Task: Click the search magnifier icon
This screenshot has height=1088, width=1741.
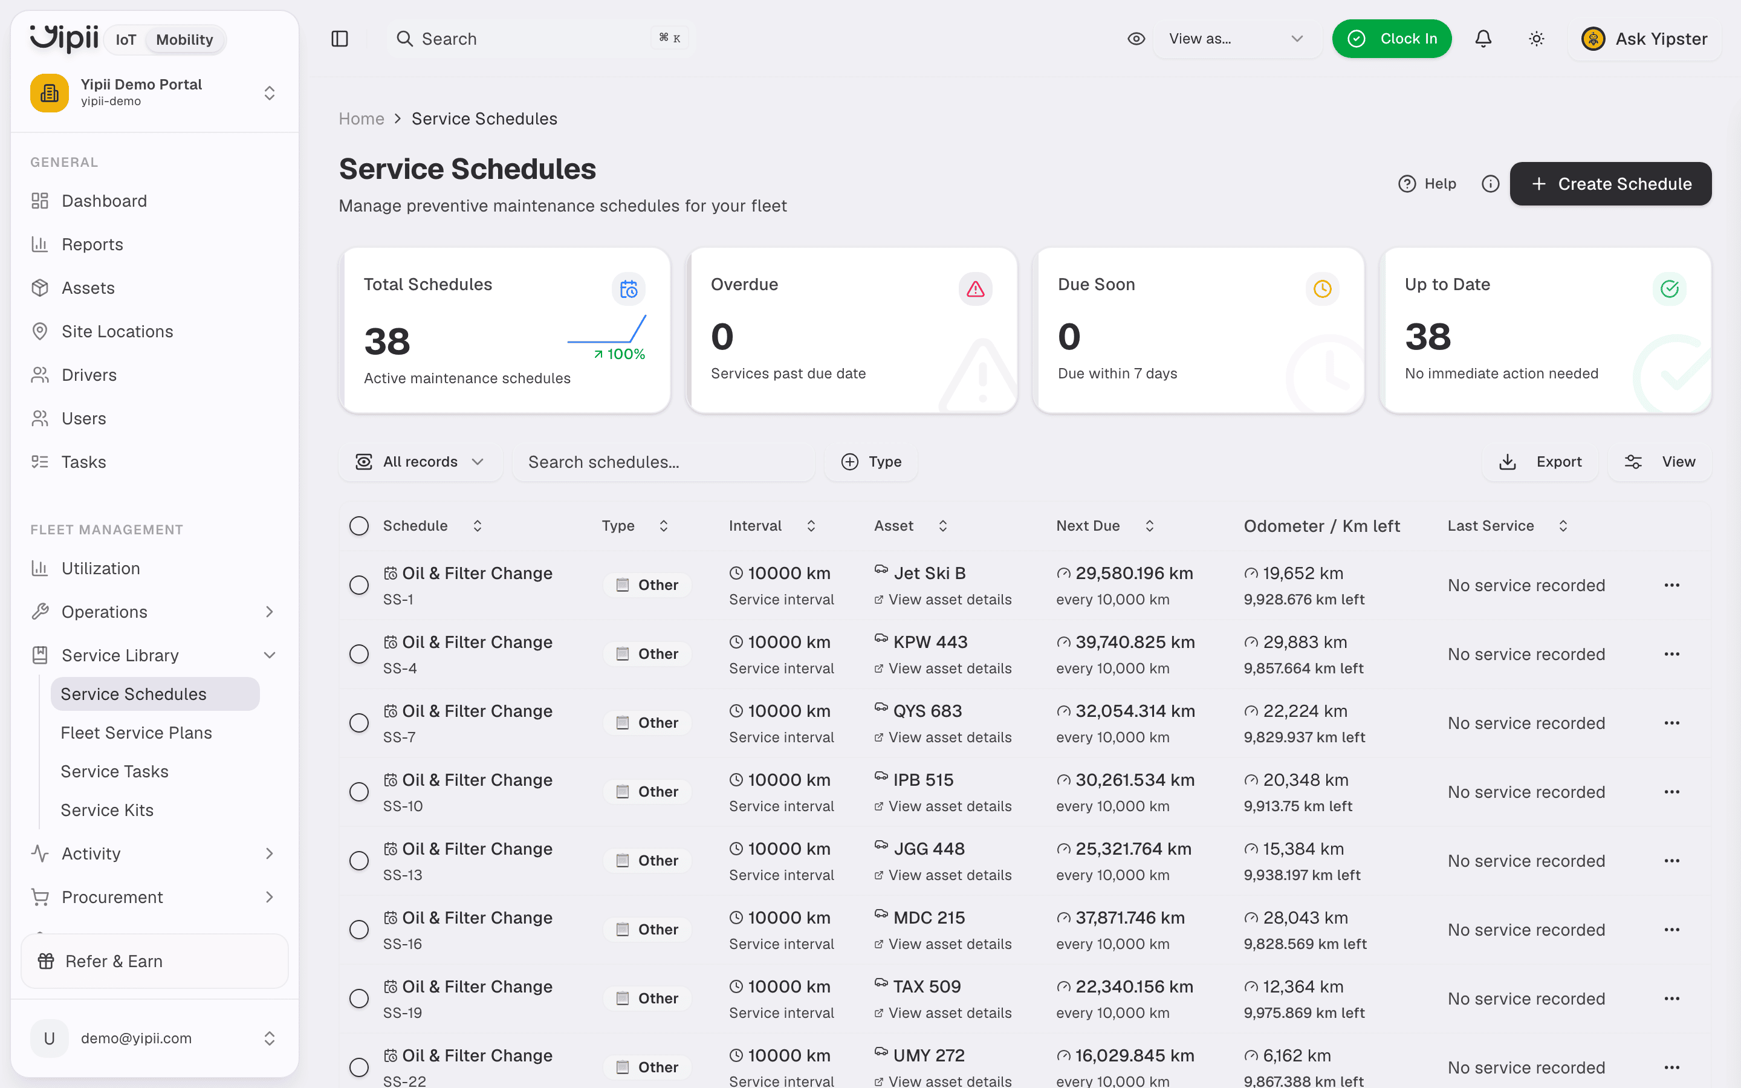Action: (x=404, y=39)
